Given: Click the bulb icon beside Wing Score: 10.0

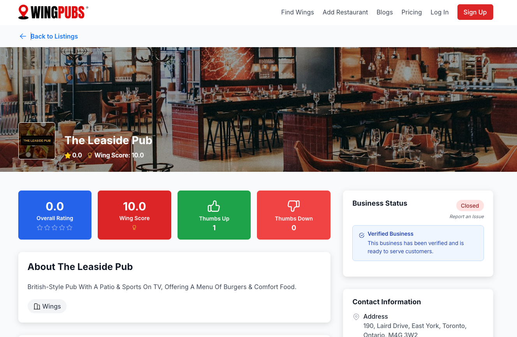Looking at the screenshot, I should (90, 155).
